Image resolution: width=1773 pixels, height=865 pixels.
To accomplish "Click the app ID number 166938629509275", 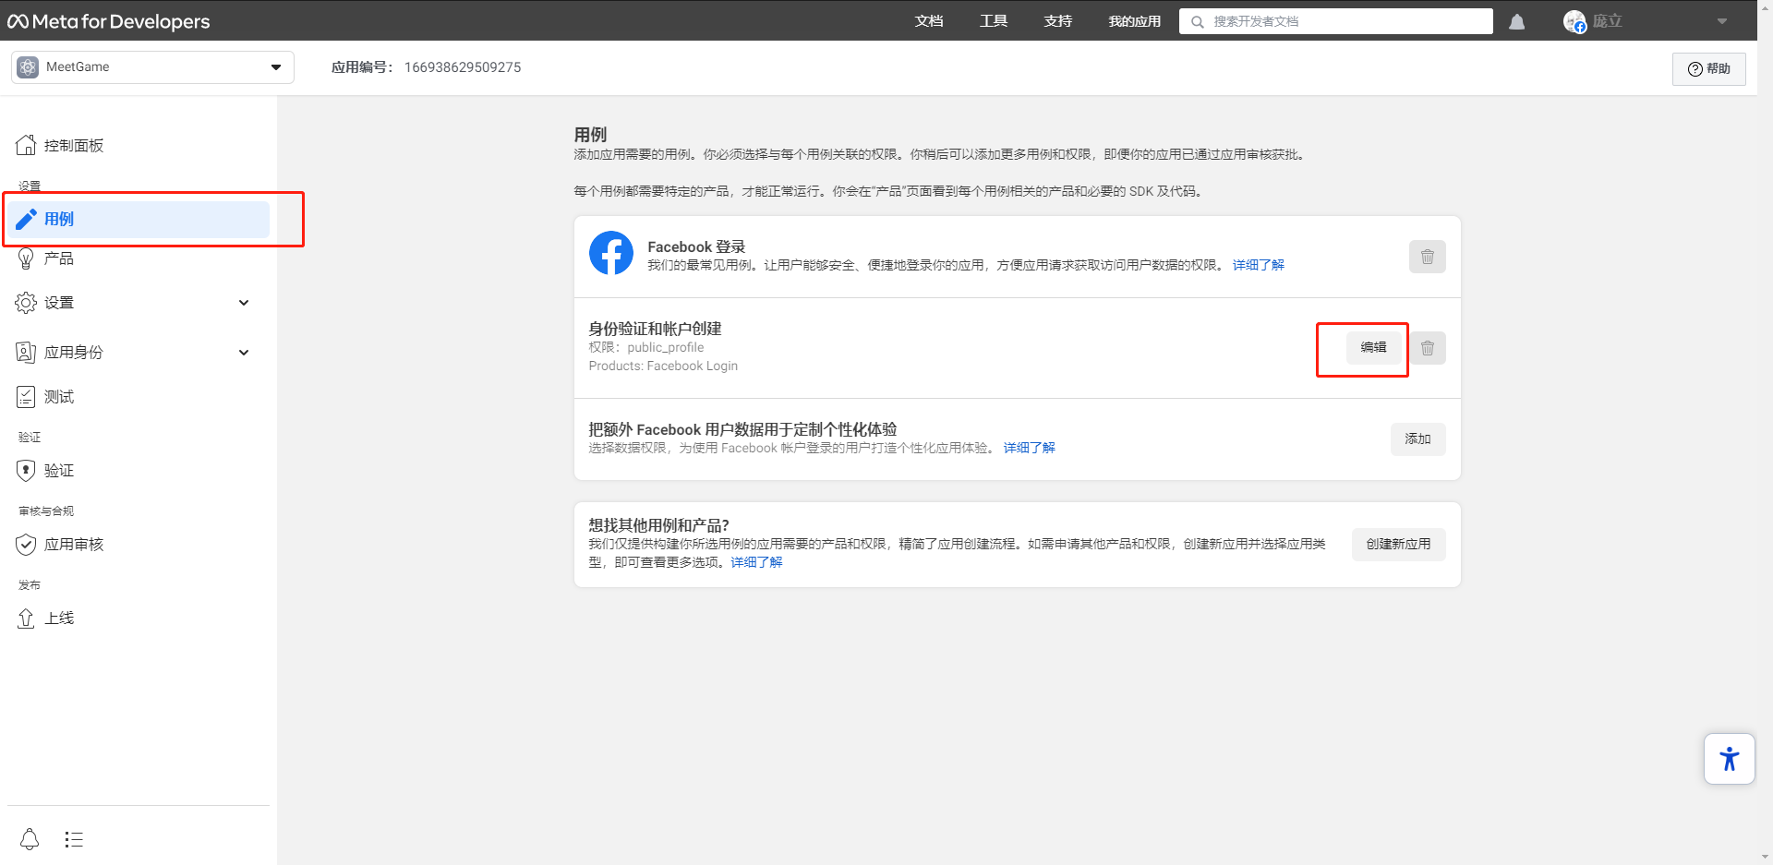I will pos(463,67).
